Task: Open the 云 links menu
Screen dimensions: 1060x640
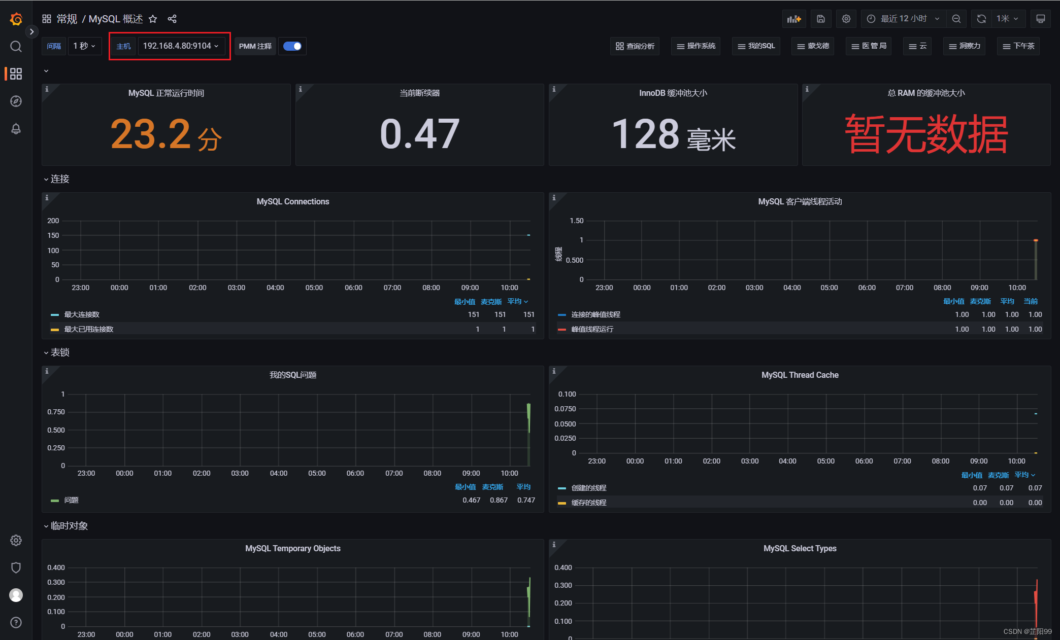Action: click(x=917, y=46)
